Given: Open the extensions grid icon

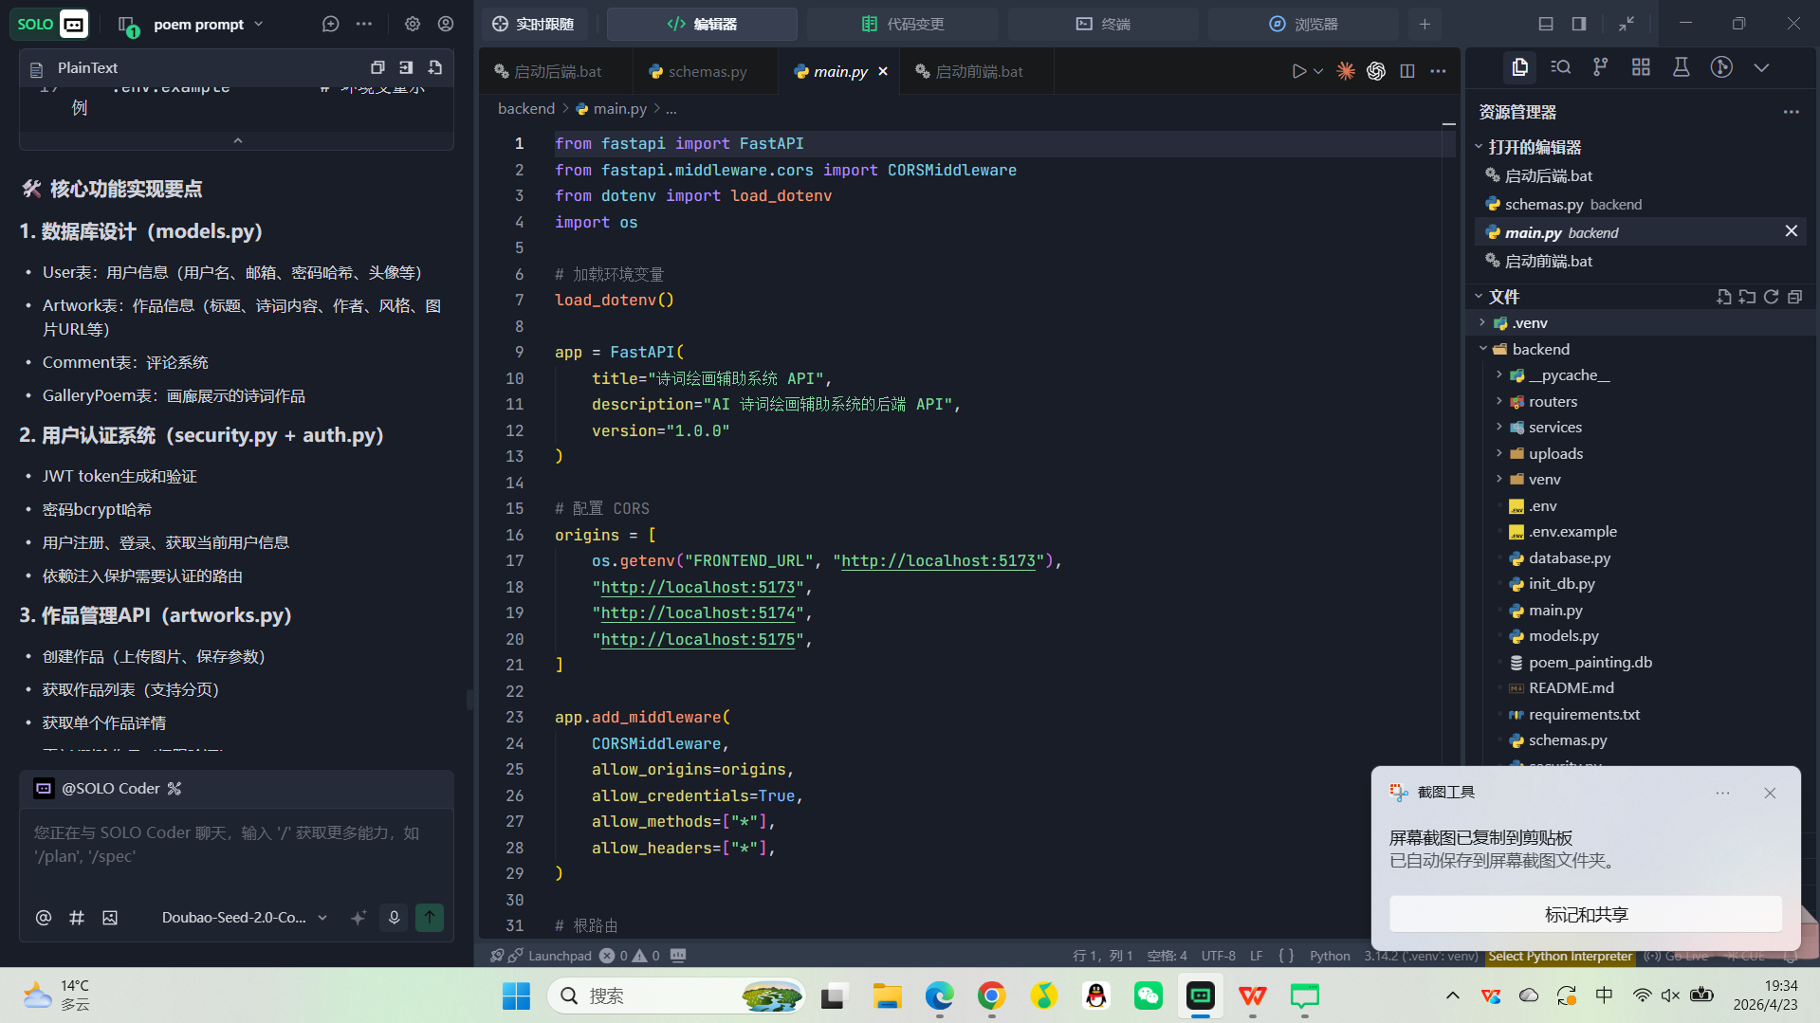Looking at the screenshot, I should [x=1641, y=67].
